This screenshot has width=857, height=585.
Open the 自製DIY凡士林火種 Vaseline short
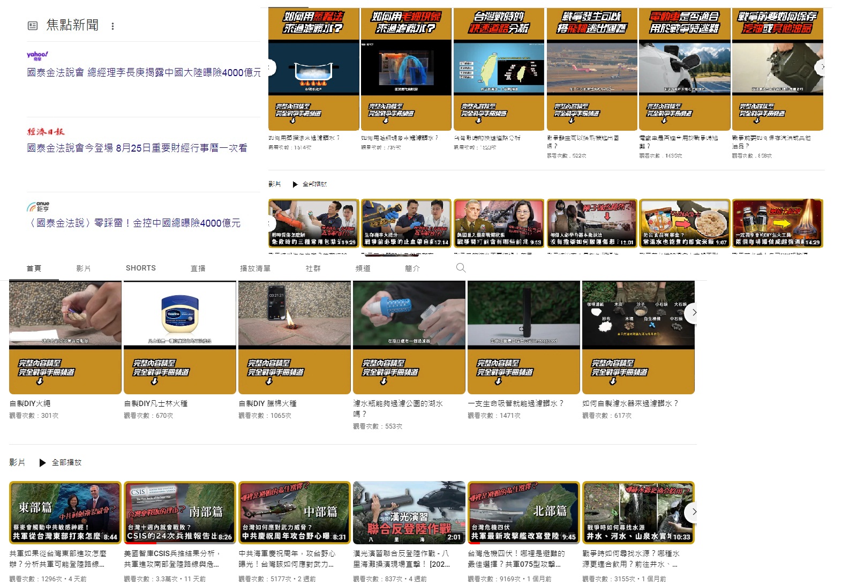click(x=179, y=337)
